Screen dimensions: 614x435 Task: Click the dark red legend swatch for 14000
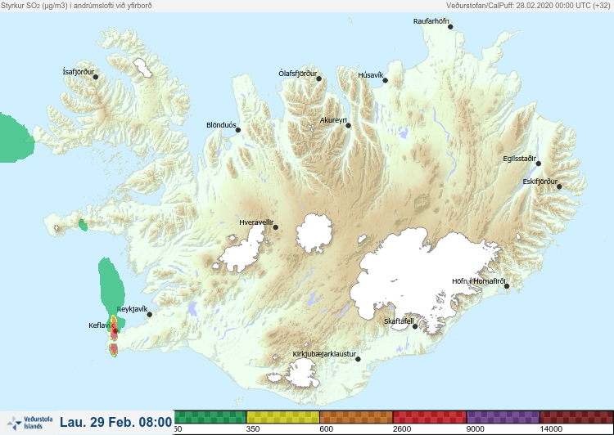coord(576,417)
